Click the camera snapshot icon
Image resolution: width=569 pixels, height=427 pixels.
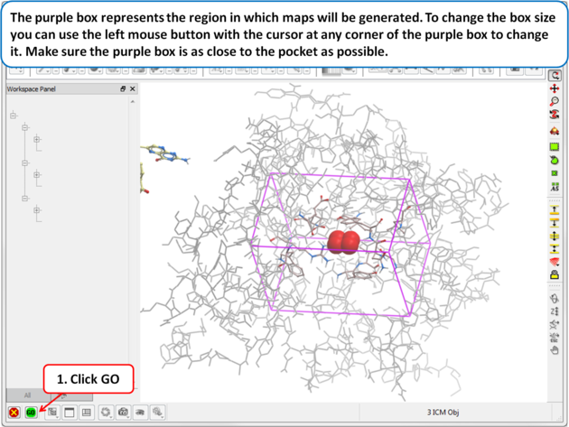point(124,413)
